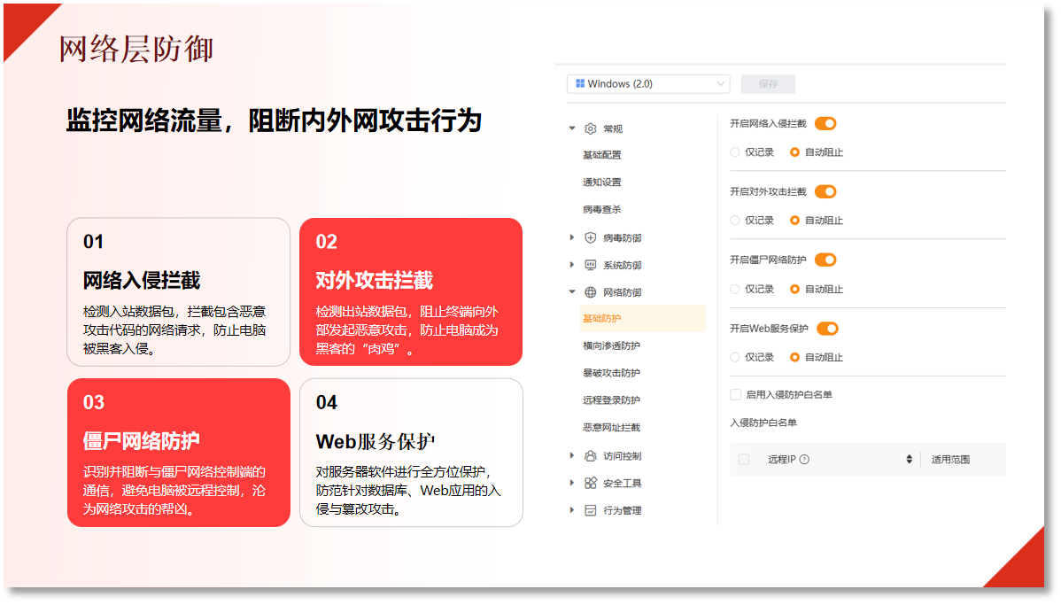
Task: Open the Windows (2.0) dropdown
Action: [648, 84]
